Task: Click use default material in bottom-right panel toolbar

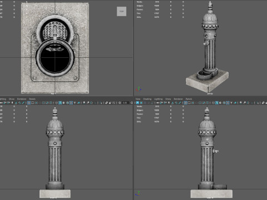Action: coord(220,103)
